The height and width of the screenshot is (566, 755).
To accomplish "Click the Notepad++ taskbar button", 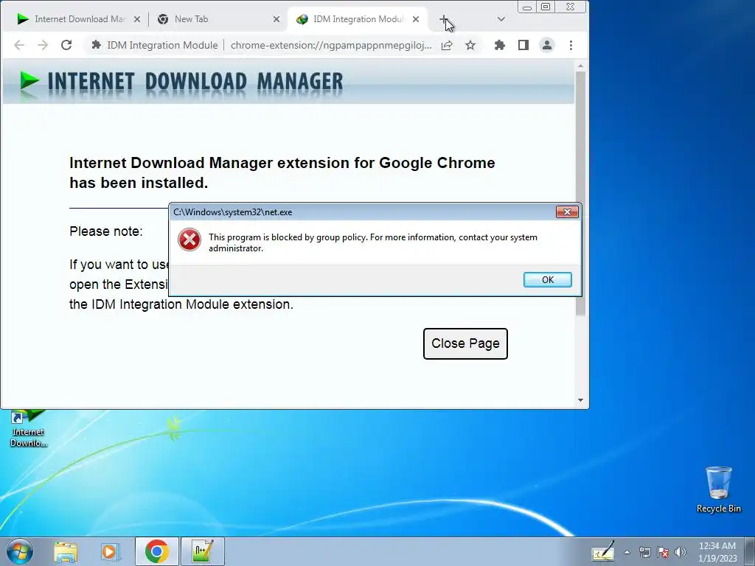I will 202,551.
